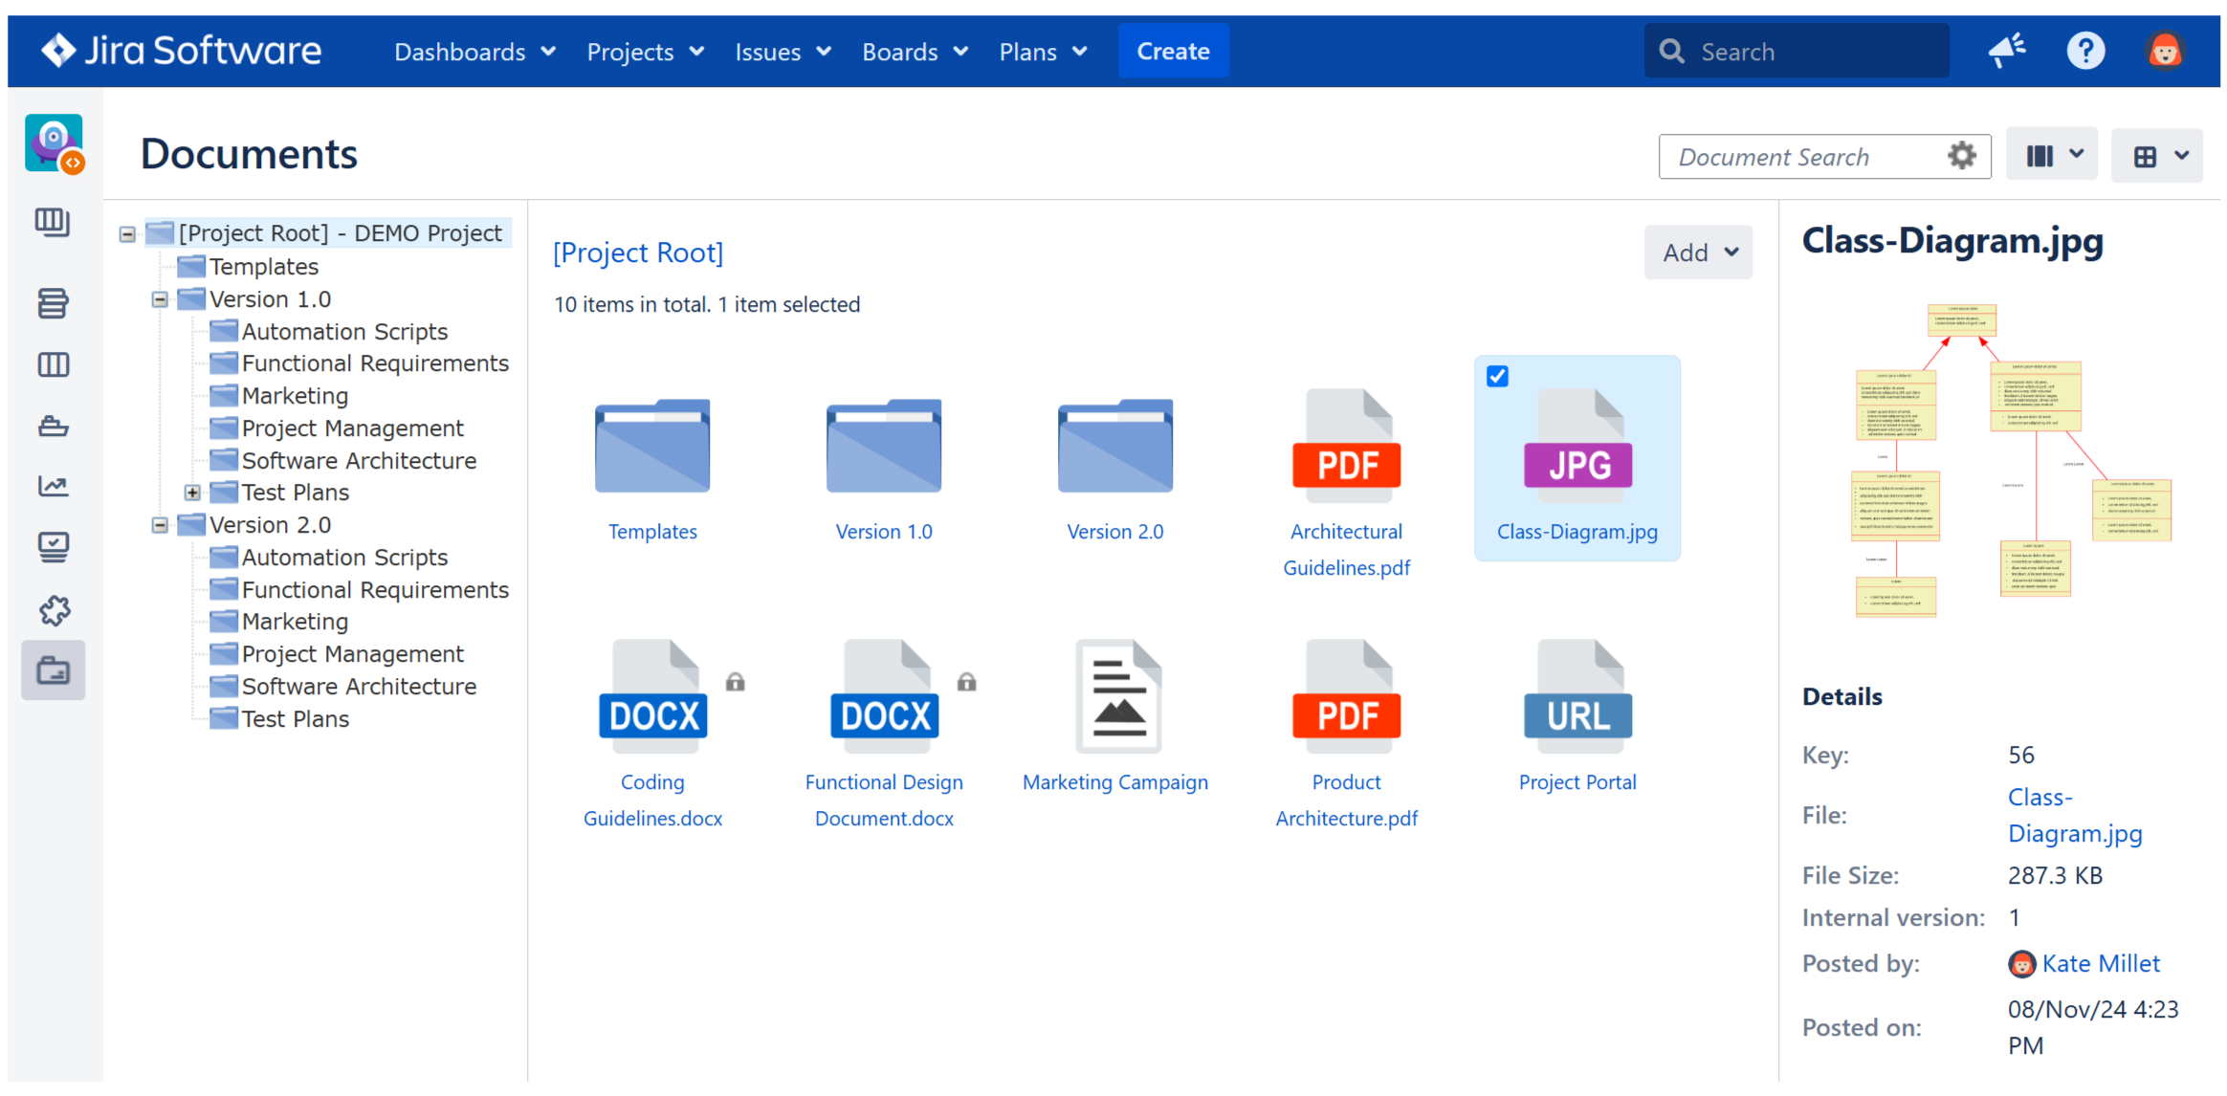Open the Documents folder icon in left sidebar
2227x1096 pixels.
click(x=54, y=670)
